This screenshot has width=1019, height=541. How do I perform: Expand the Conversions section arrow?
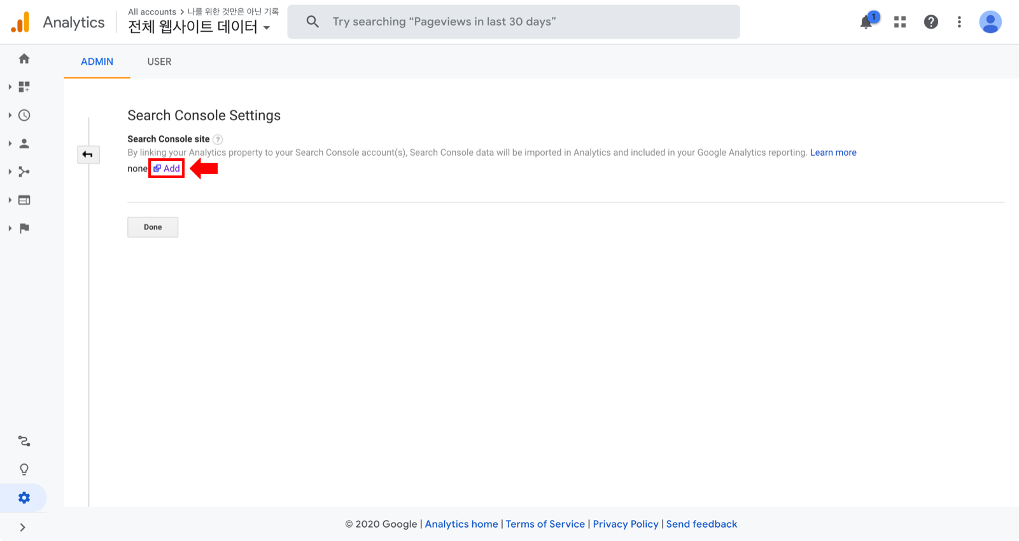tap(10, 228)
